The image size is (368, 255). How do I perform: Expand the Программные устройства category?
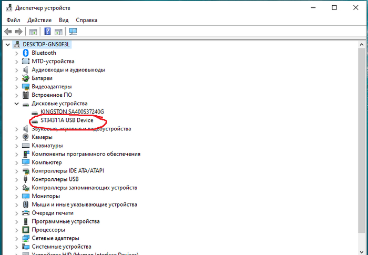tap(16, 221)
